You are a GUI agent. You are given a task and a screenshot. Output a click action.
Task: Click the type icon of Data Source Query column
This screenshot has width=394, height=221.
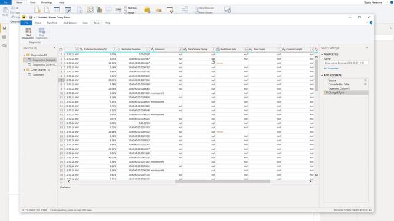tap(185, 49)
